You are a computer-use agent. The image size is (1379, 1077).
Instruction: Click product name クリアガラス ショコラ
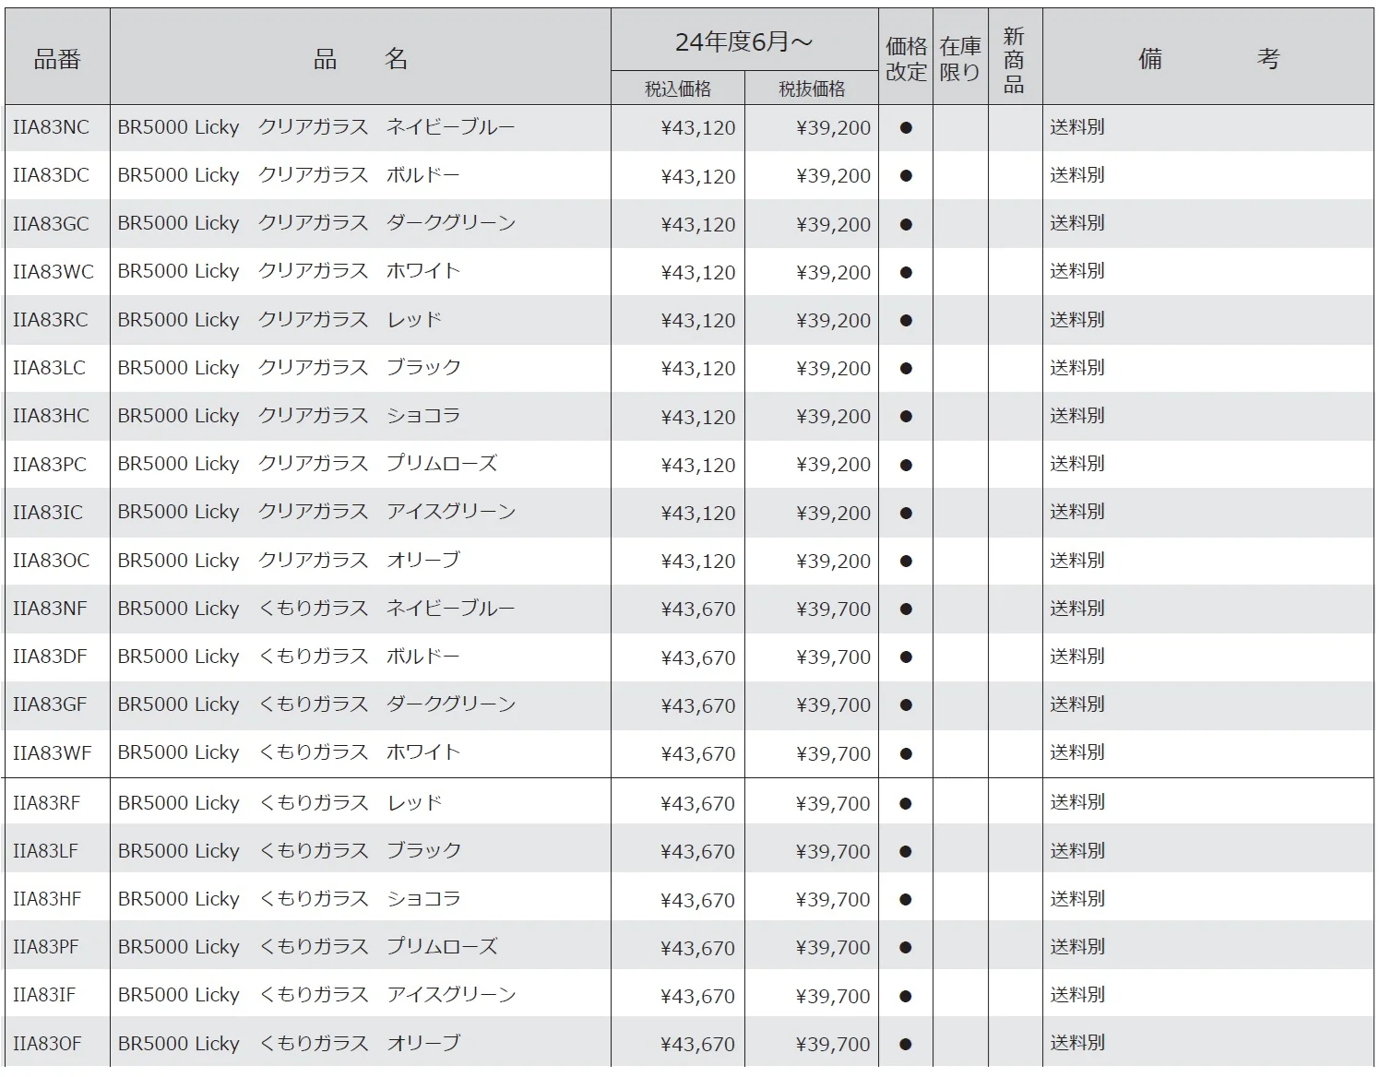point(358,416)
